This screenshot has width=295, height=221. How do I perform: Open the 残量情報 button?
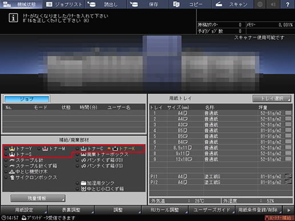point(38,198)
